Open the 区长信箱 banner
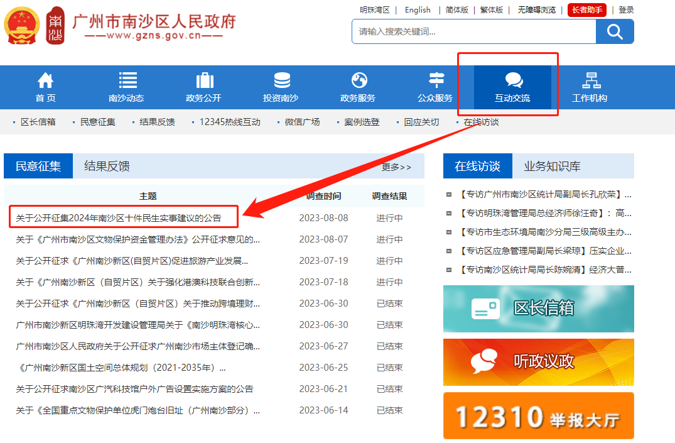The image size is (675, 443). [x=538, y=309]
